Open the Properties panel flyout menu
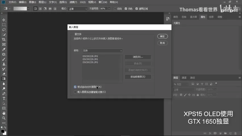 239,17
